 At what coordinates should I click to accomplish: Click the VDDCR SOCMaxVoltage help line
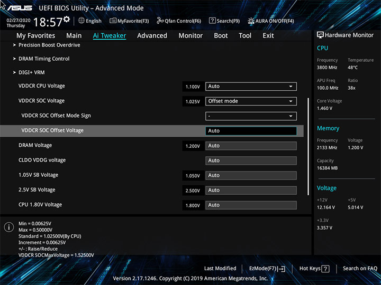point(56,255)
